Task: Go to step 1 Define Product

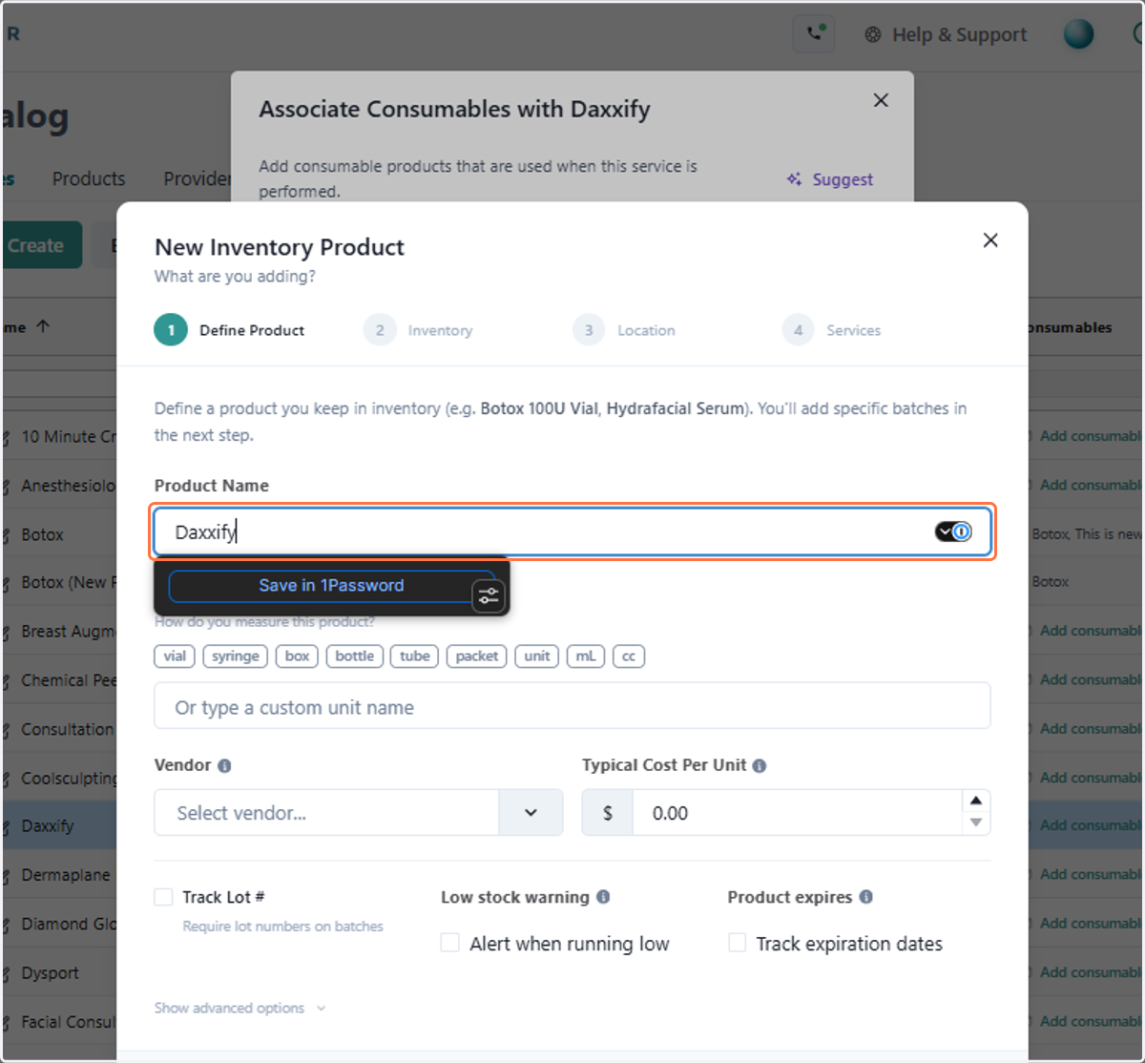Action: click(x=229, y=330)
